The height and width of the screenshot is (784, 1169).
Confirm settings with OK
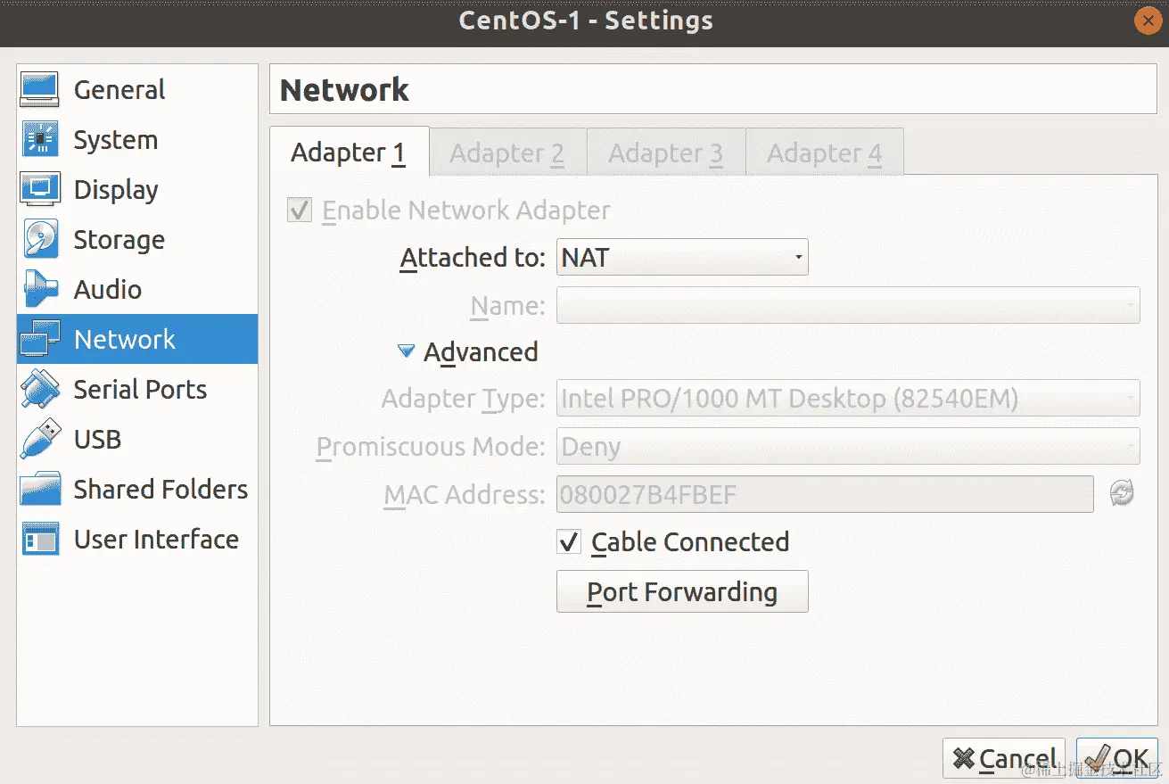[1116, 759]
